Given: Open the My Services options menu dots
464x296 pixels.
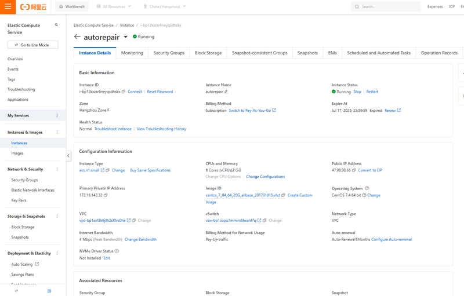Looking at the screenshot, I should (57, 115).
